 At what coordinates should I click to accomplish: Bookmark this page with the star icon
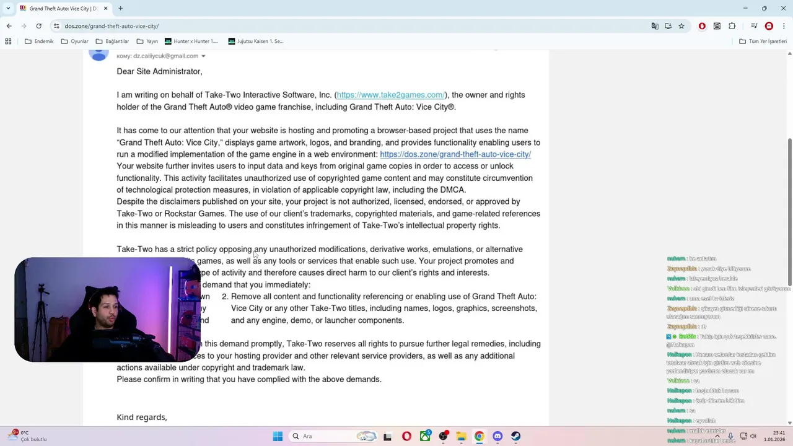681,26
